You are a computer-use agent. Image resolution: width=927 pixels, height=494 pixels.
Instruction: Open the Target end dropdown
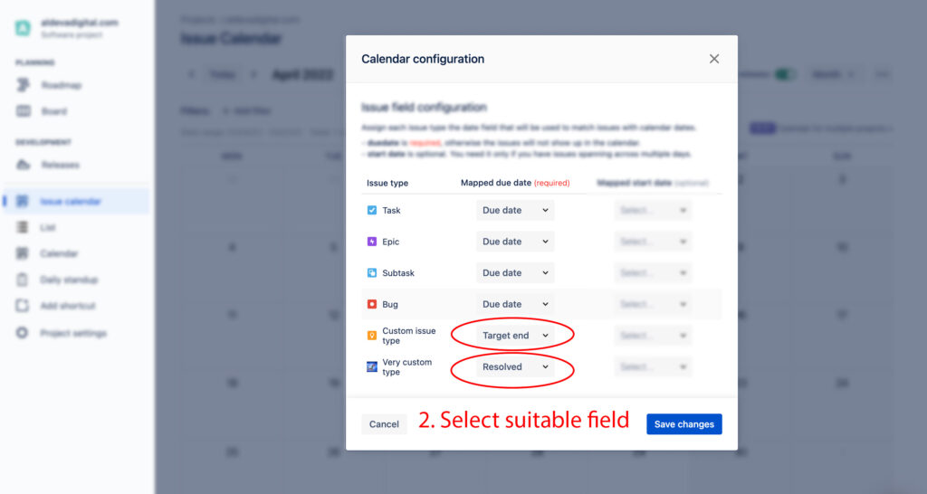[x=515, y=336]
